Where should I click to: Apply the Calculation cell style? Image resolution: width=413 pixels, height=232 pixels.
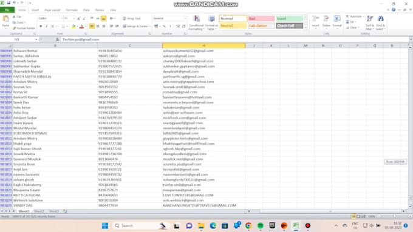[x=261, y=26]
